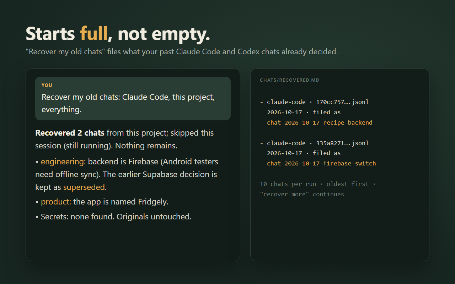Viewport: 455px width, 284px height.
Task: Open the orange 'engineering' tag link
Action: coord(63,162)
